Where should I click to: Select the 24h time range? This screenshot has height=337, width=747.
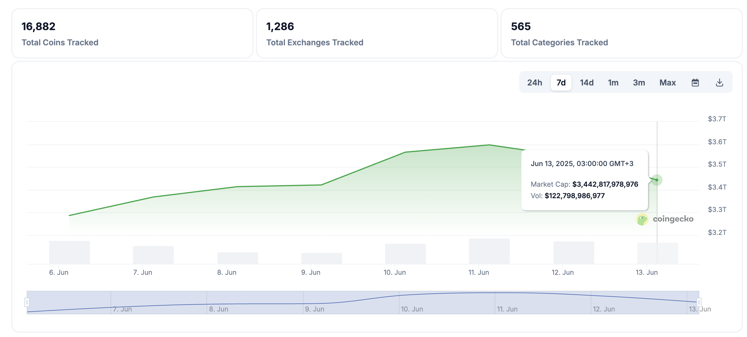534,83
